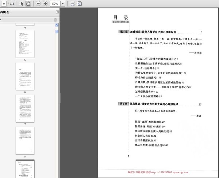Click the page number input field showing 9
219x178 pixels.
(x=4, y=4)
